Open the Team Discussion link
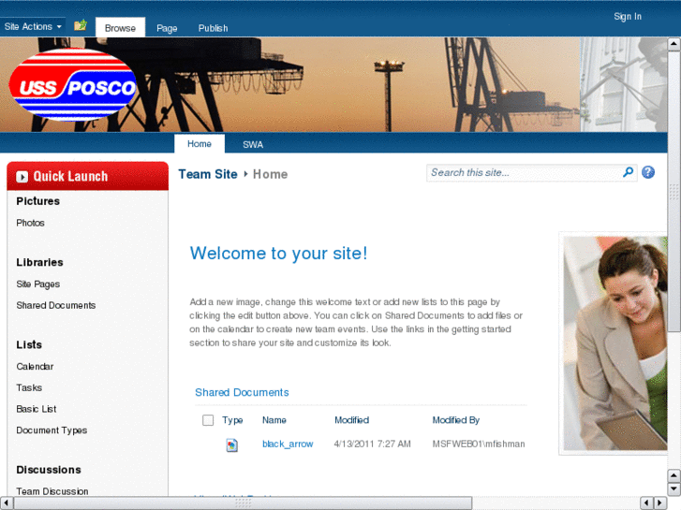The image size is (681, 510). point(52,491)
